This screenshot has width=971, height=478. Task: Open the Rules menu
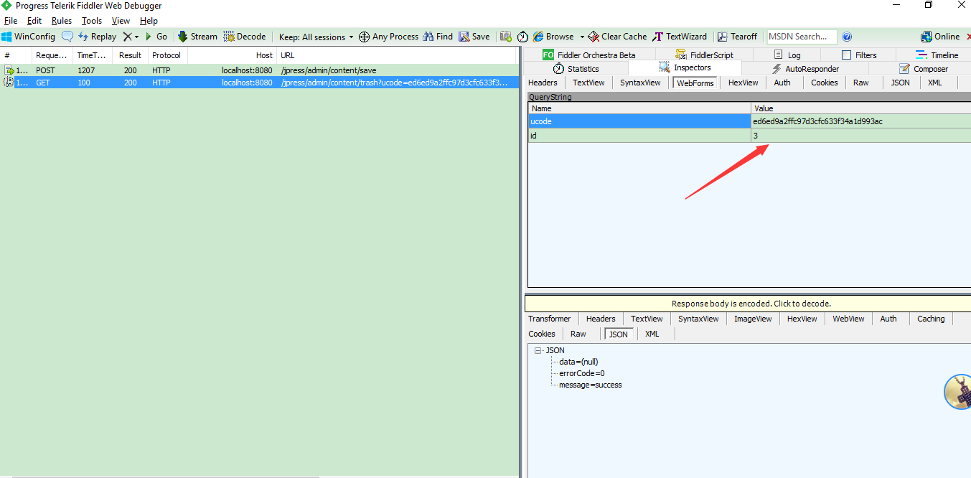(62, 21)
